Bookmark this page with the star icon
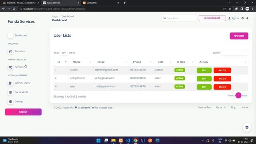 click(x=230, y=9)
